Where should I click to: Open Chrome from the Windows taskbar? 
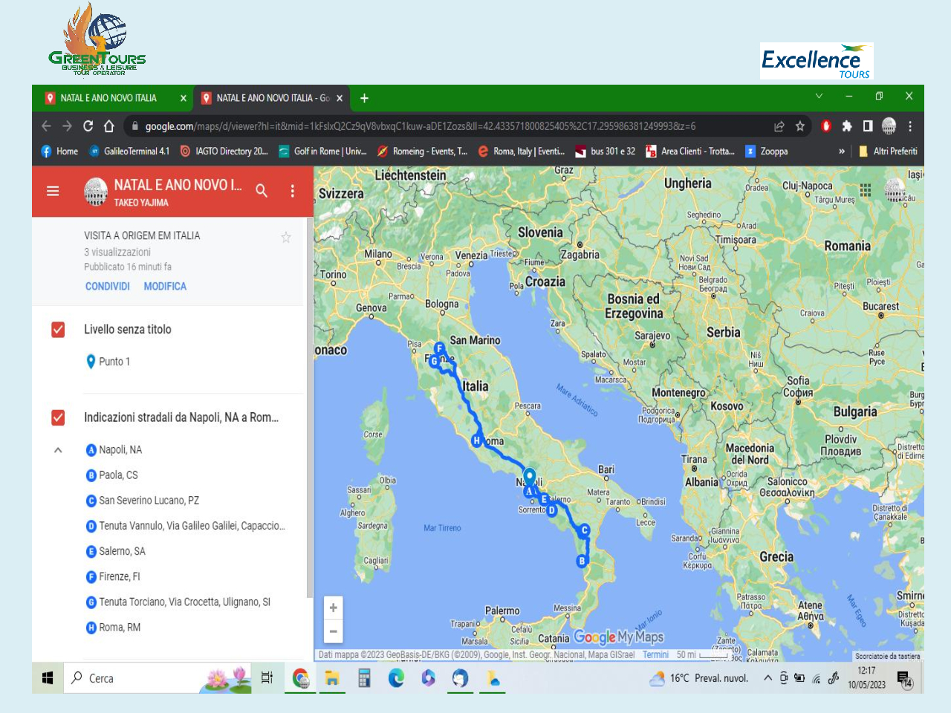click(x=301, y=678)
